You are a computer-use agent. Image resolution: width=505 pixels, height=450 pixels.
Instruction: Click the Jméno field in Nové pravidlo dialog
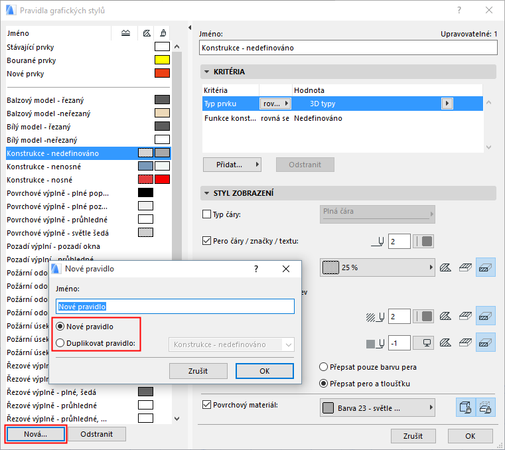point(175,307)
